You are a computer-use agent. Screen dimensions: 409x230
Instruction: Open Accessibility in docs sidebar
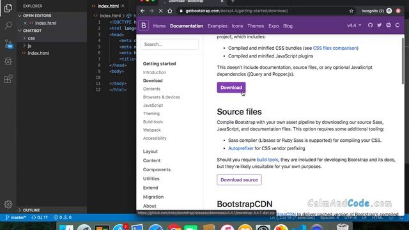click(155, 139)
